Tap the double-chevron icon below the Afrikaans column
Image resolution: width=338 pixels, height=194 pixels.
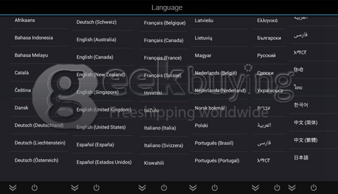[x=13, y=188]
